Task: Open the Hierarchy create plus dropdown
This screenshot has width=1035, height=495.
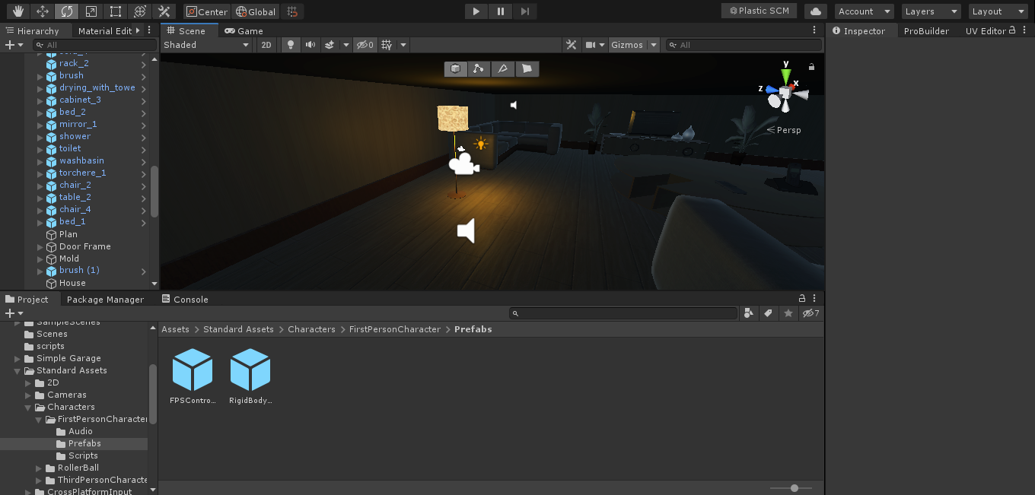Action: 14,45
